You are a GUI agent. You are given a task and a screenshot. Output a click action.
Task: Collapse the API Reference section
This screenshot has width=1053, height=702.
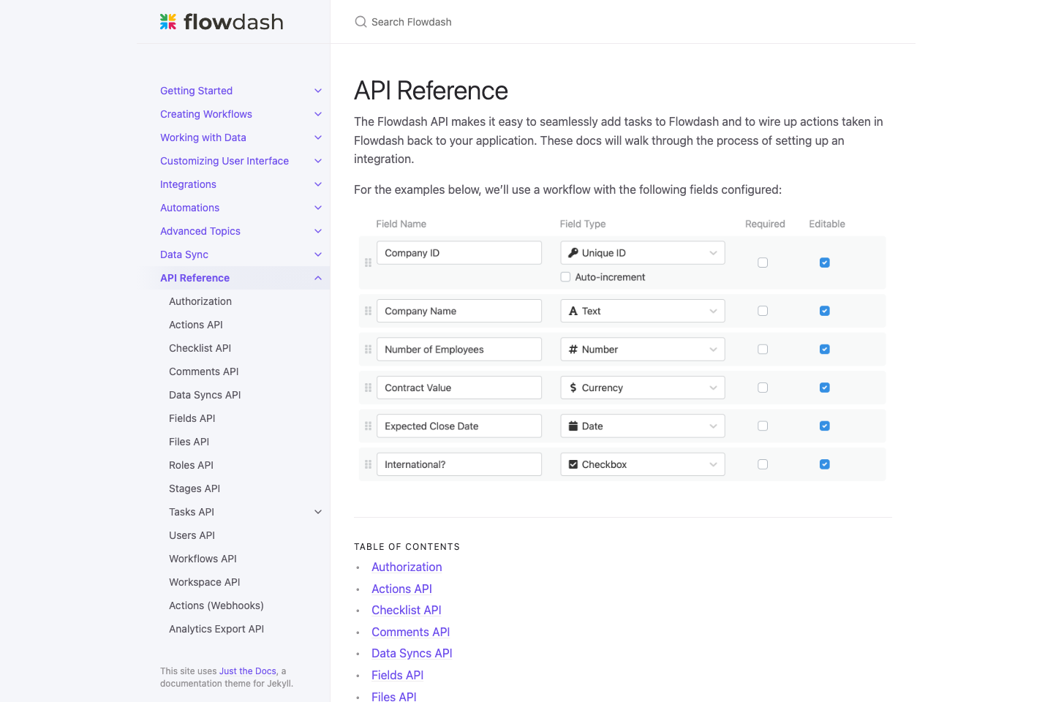point(317,278)
